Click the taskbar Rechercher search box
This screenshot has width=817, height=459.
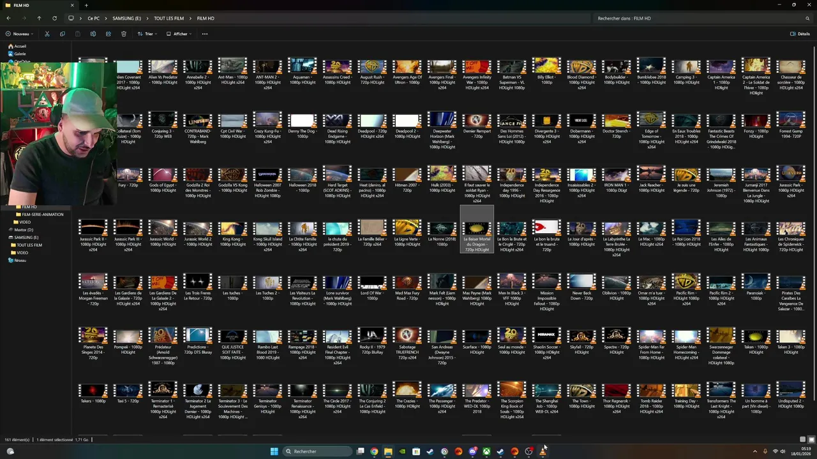click(317, 451)
